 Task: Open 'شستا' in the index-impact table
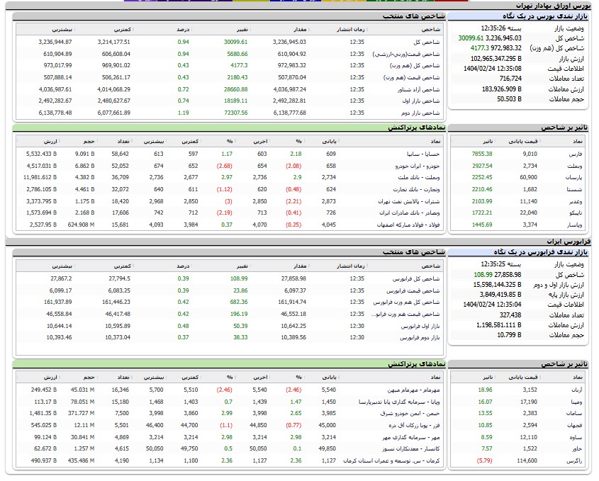pyautogui.click(x=575, y=189)
